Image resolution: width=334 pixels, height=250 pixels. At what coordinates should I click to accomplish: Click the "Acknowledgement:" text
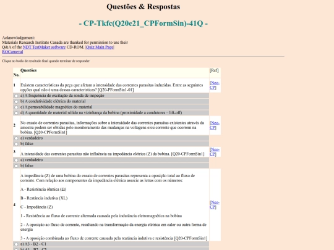[19, 38]
